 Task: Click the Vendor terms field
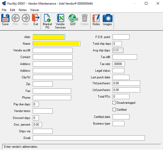click(x=42, y=111)
